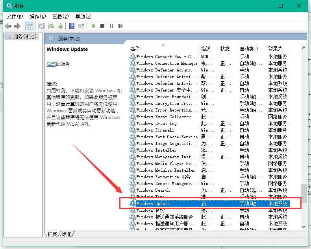The width and height of the screenshot is (311, 249).
Task: Open the Properties toolbar icon
Action: click(42, 26)
